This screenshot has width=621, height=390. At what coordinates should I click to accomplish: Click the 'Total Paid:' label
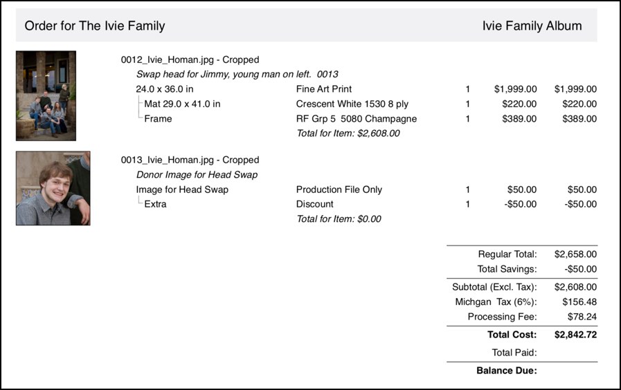tap(514, 353)
